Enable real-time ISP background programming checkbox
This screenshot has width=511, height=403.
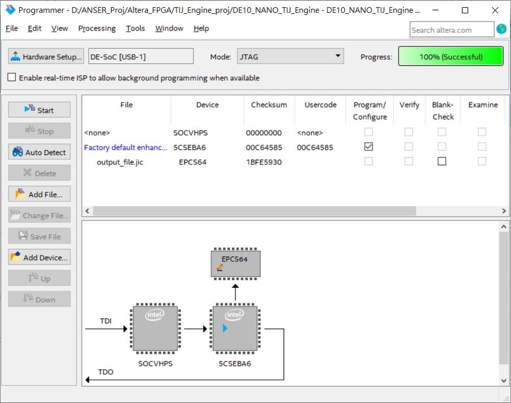(12, 77)
